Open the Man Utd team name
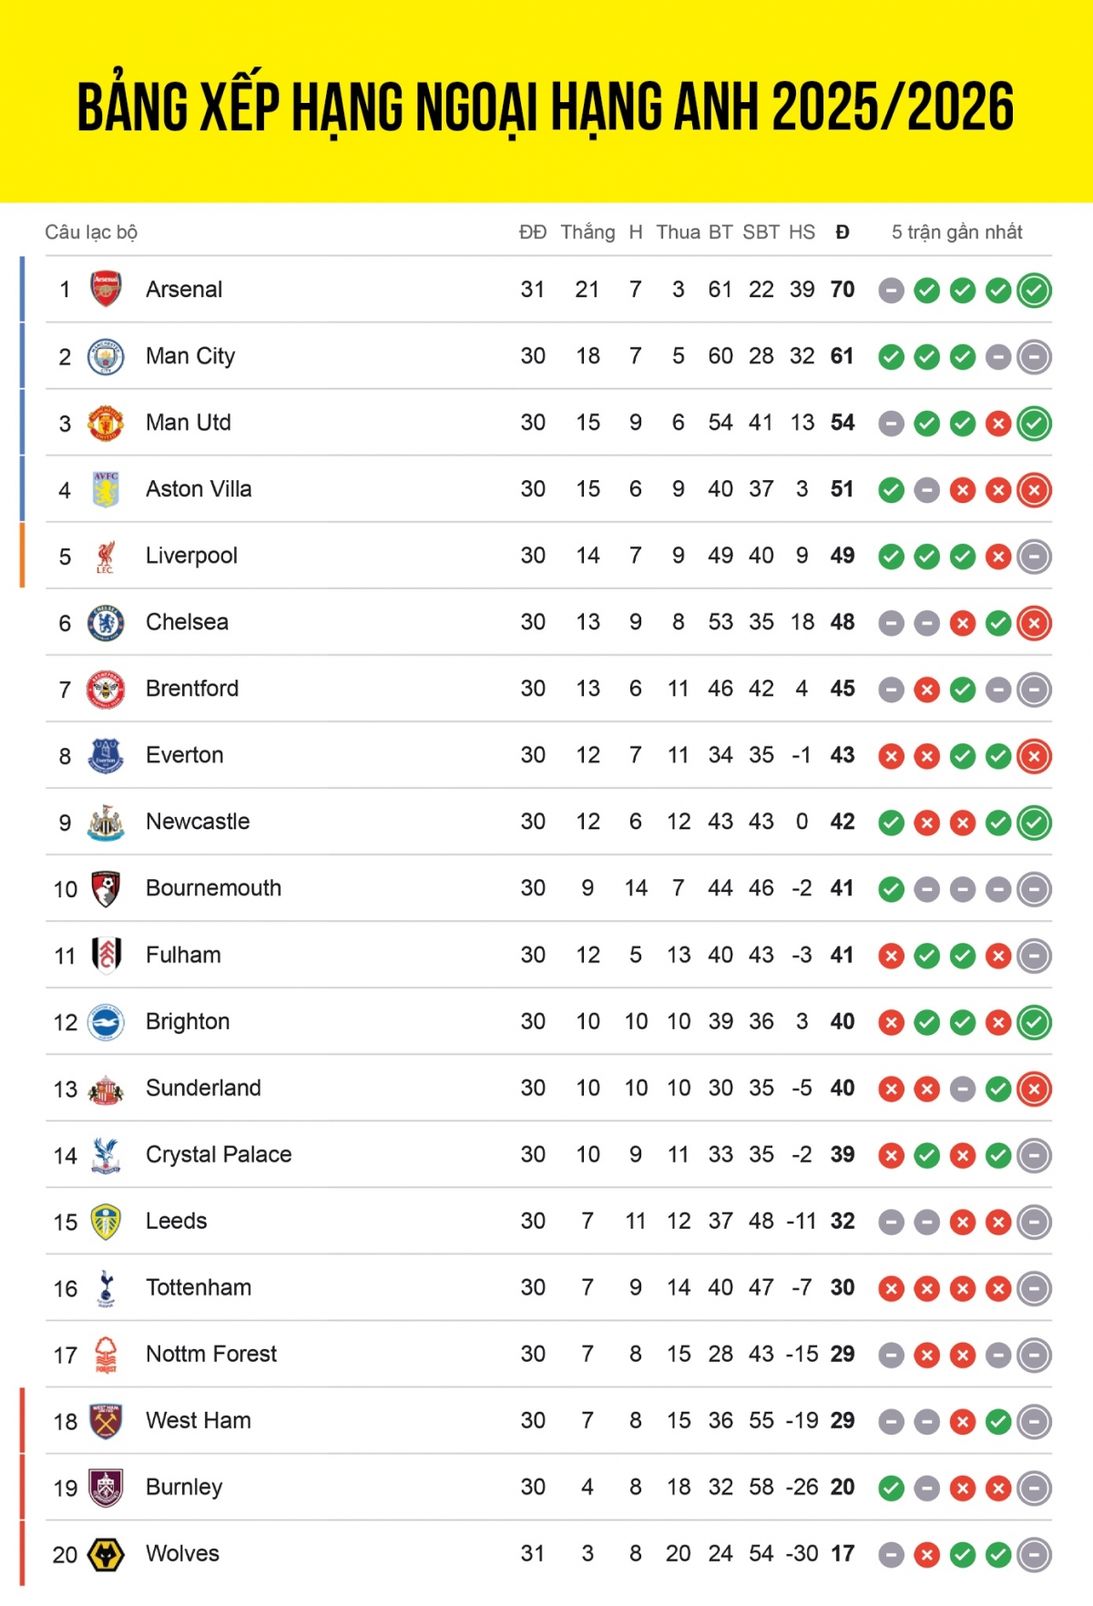The image size is (1093, 1606). 189,423
